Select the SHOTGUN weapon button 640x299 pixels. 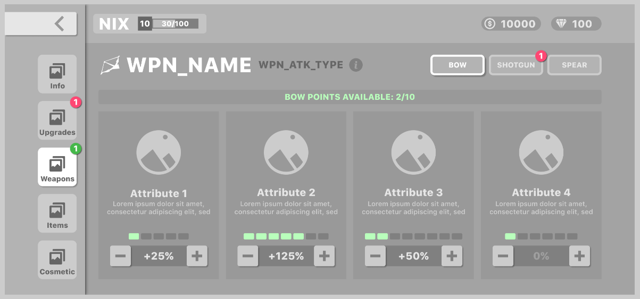[516, 65]
